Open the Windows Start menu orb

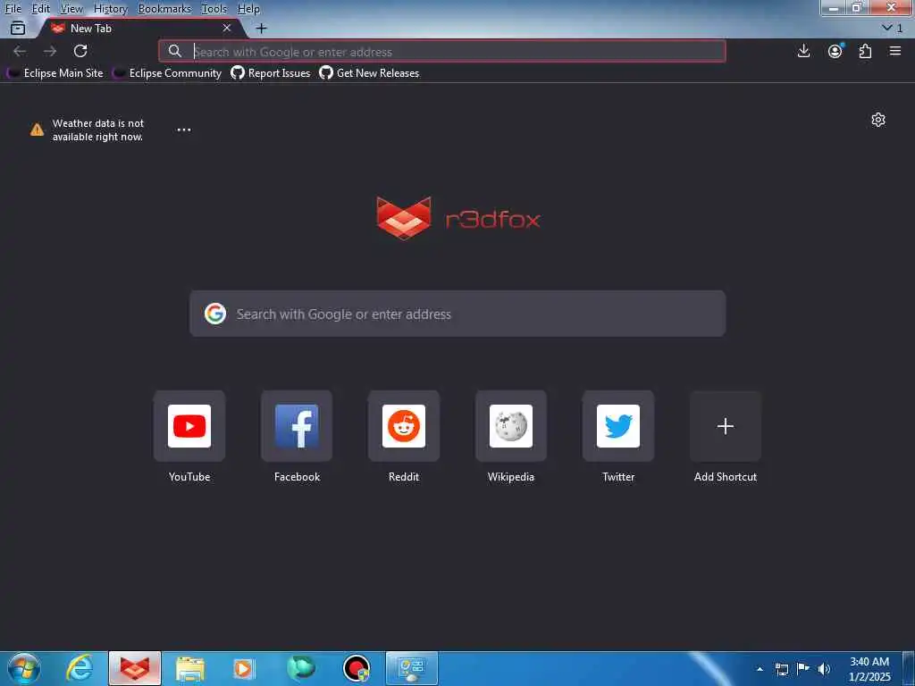click(x=24, y=668)
